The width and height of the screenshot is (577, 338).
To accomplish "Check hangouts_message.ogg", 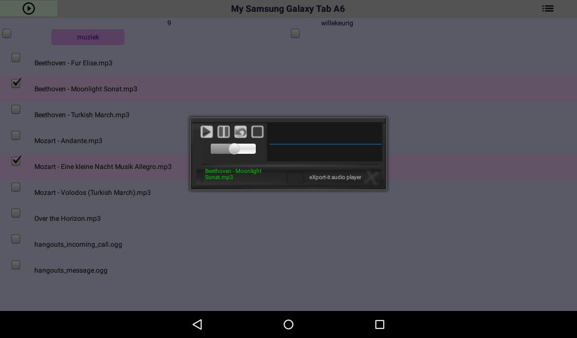I will coord(16,265).
